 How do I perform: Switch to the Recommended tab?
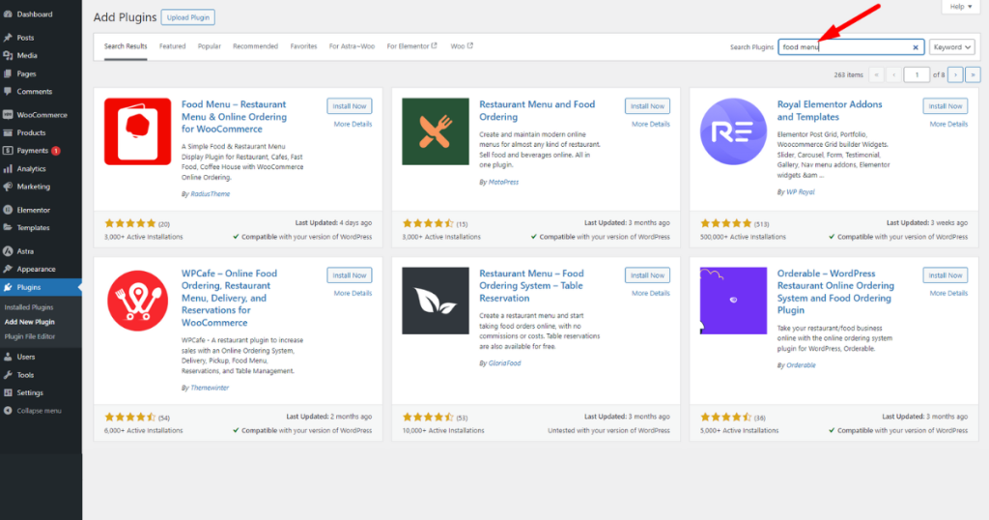[255, 46]
